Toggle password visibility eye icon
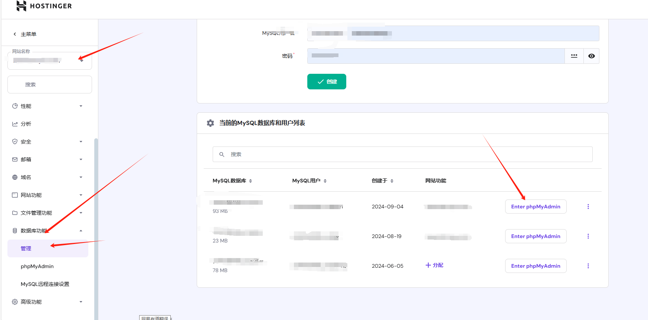648x320 pixels. pos(592,56)
